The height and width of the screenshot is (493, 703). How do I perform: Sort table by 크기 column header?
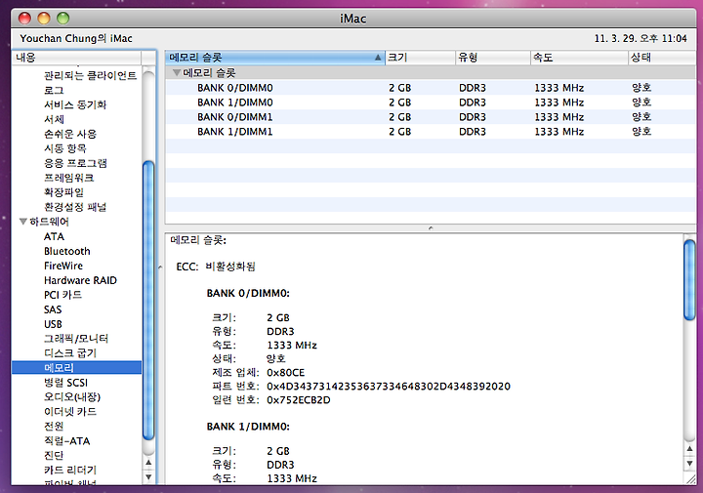(420, 58)
